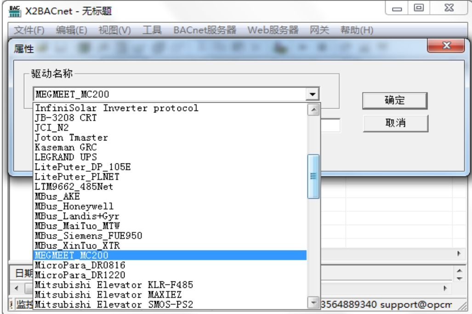Pick LitePuter_DP_105E driver
The width and height of the screenshot is (472, 314).
[170, 167]
